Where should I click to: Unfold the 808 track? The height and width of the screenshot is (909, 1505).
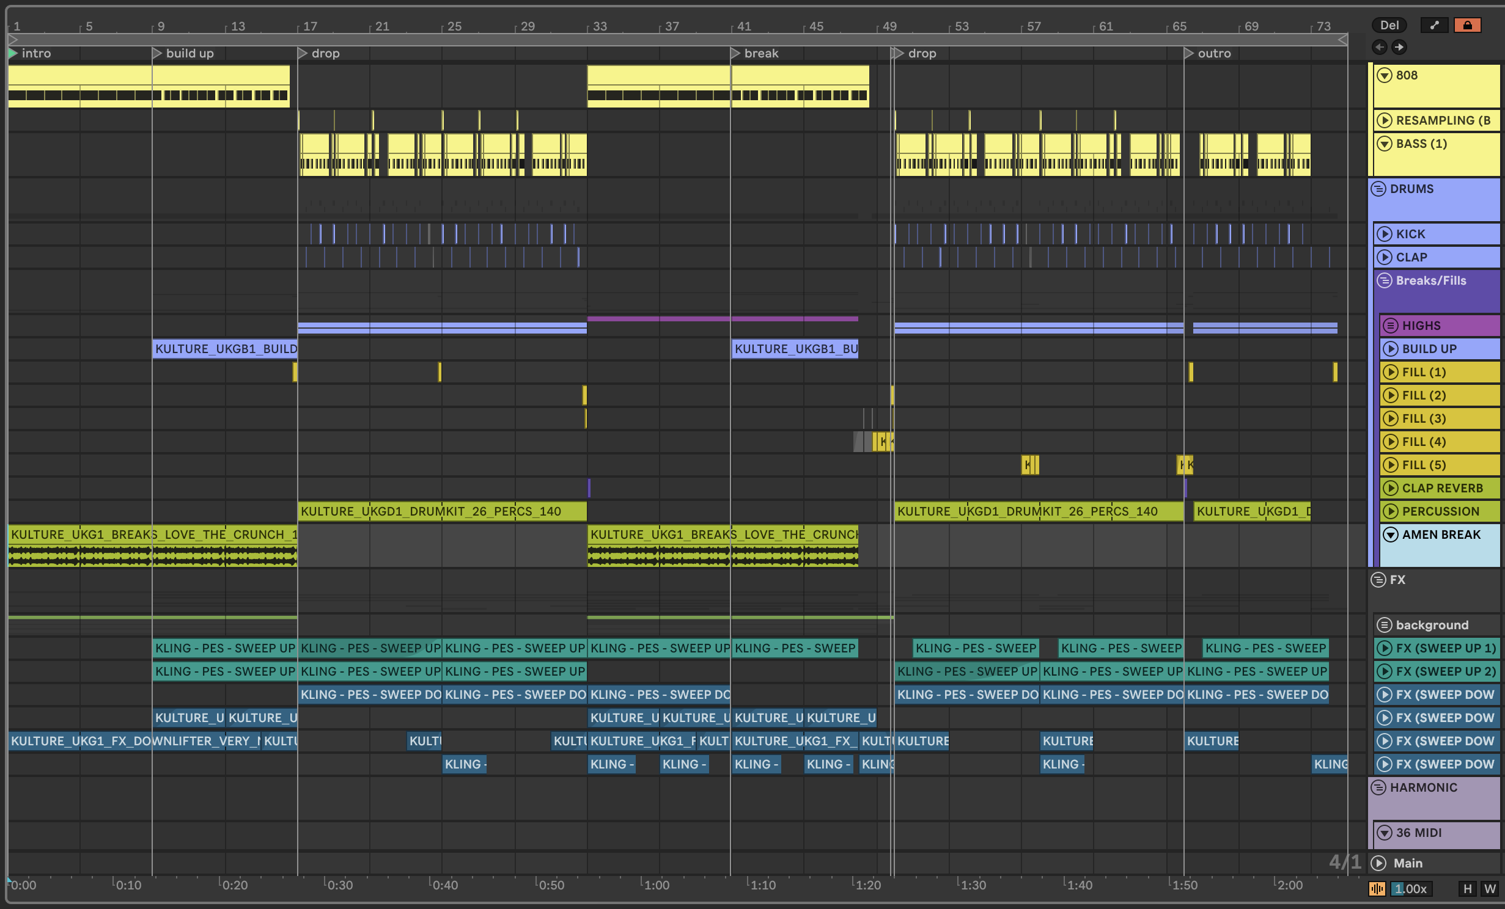(x=1385, y=76)
